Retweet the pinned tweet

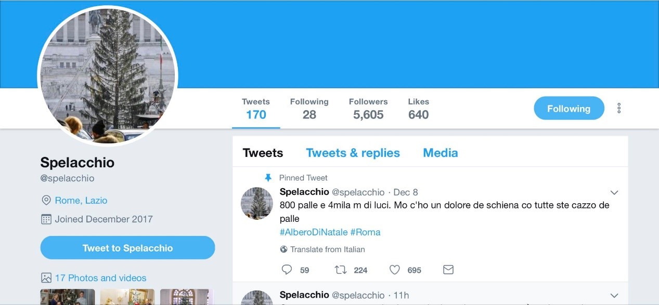[x=341, y=270]
